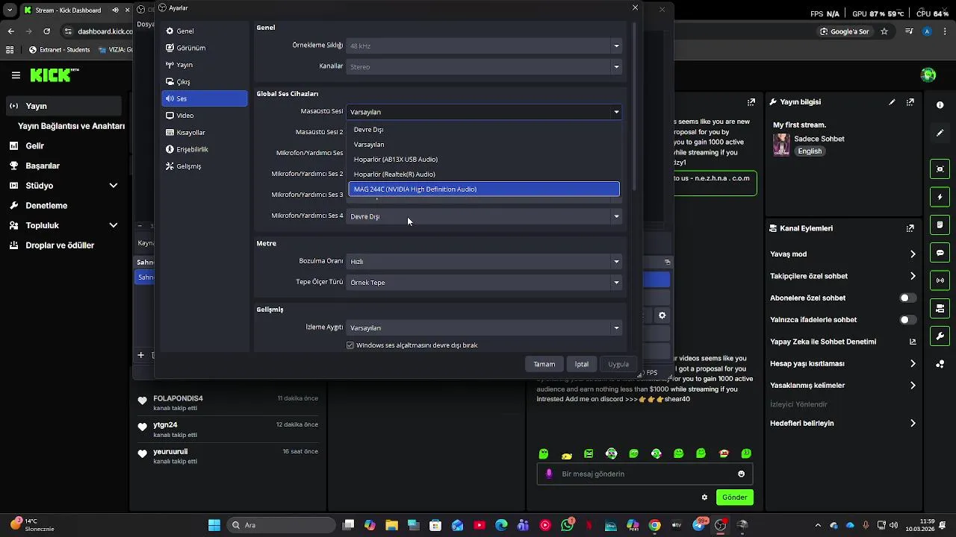Click the first green emote above the message box
This screenshot has height=537, width=956.
pyautogui.click(x=544, y=453)
